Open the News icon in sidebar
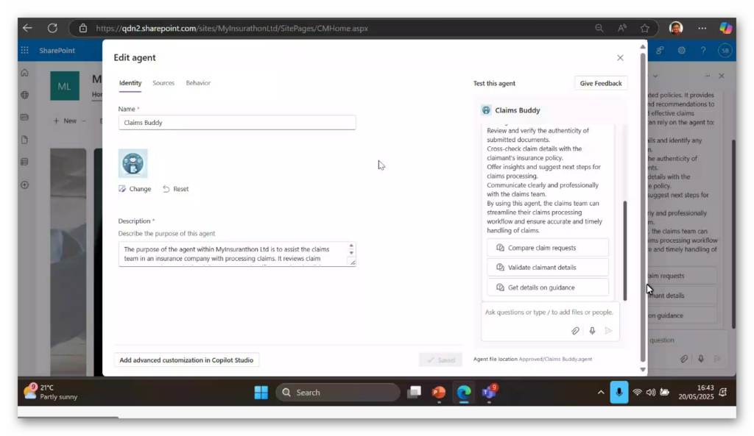 pyautogui.click(x=24, y=117)
